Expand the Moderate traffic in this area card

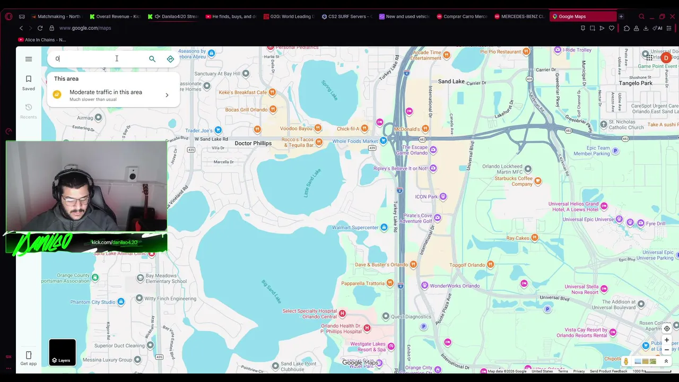pos(114,95)
